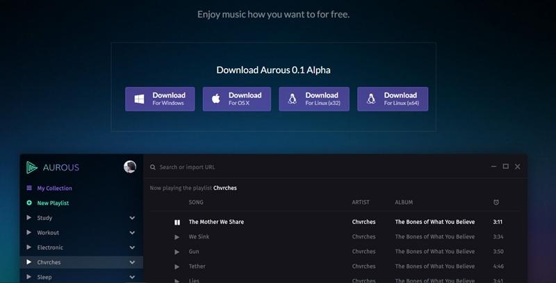Viewport: 556px width, 283px height.
Task: Click Chvrches in Now playing text
Action: point(224,188)
